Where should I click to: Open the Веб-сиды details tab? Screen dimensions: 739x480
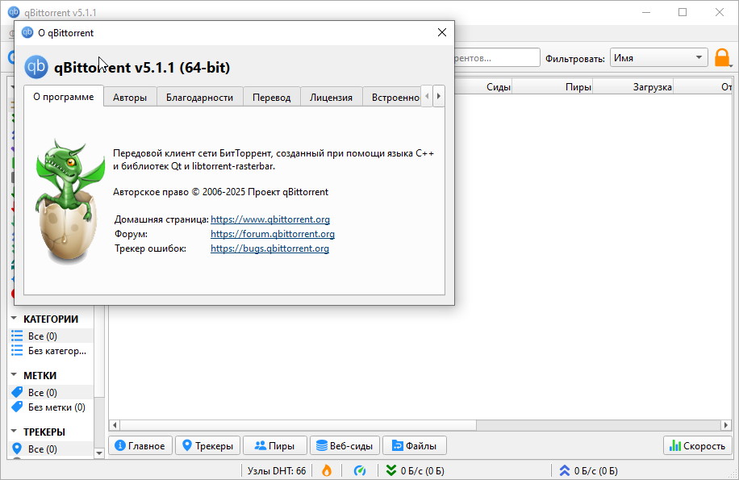click(x=344, y=445)
